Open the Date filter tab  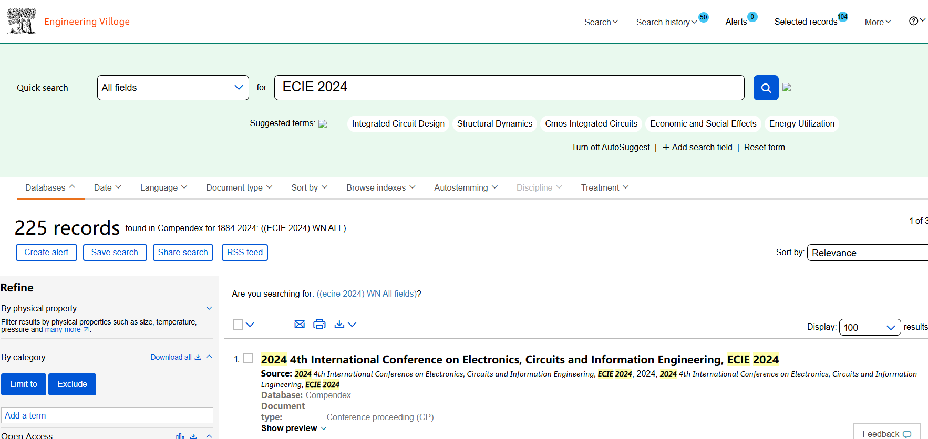[x=108, y=187]
